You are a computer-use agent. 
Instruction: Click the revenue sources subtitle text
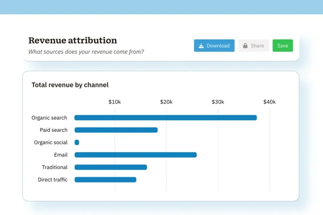[x=86, y=52]
